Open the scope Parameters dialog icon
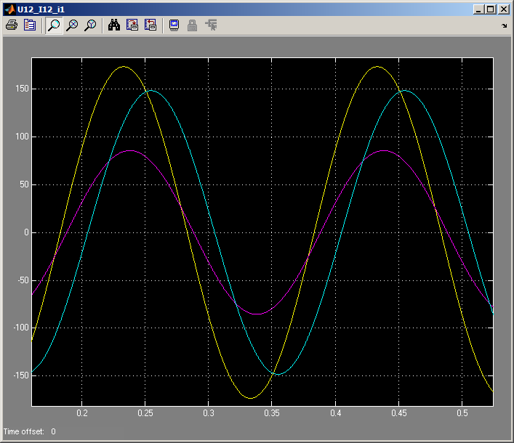 coord(30,25)
